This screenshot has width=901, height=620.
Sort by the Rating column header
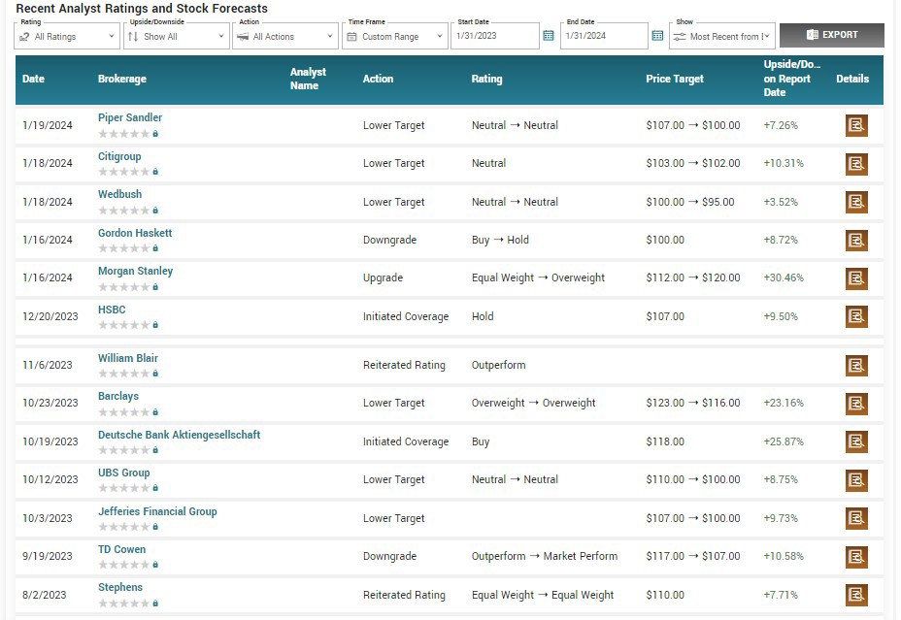[x=486, y=79]
